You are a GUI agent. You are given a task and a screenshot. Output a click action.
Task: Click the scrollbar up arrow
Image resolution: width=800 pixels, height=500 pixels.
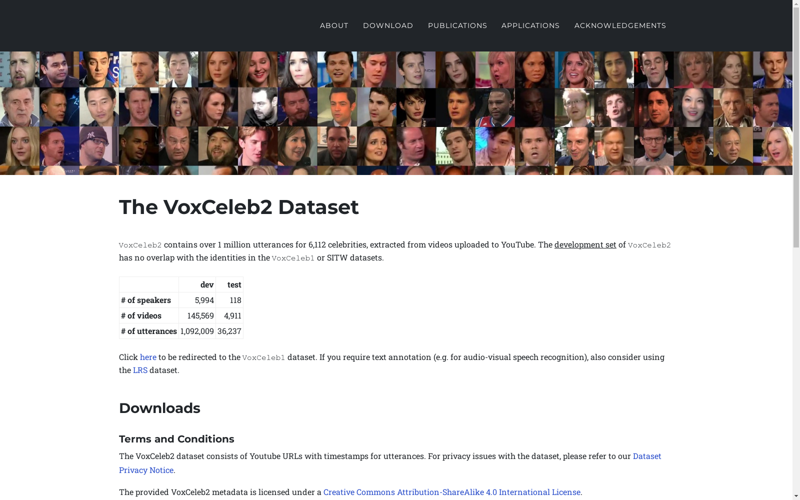(x=796, y=3)
